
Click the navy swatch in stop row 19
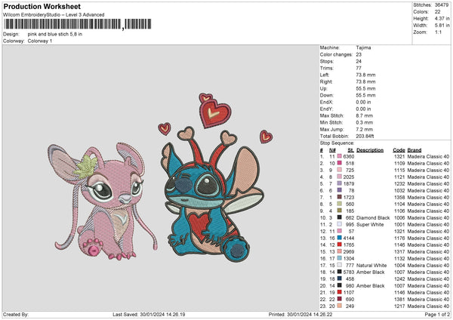pos(340,278)
